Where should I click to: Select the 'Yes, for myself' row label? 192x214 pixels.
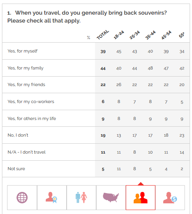click(22, 51)
